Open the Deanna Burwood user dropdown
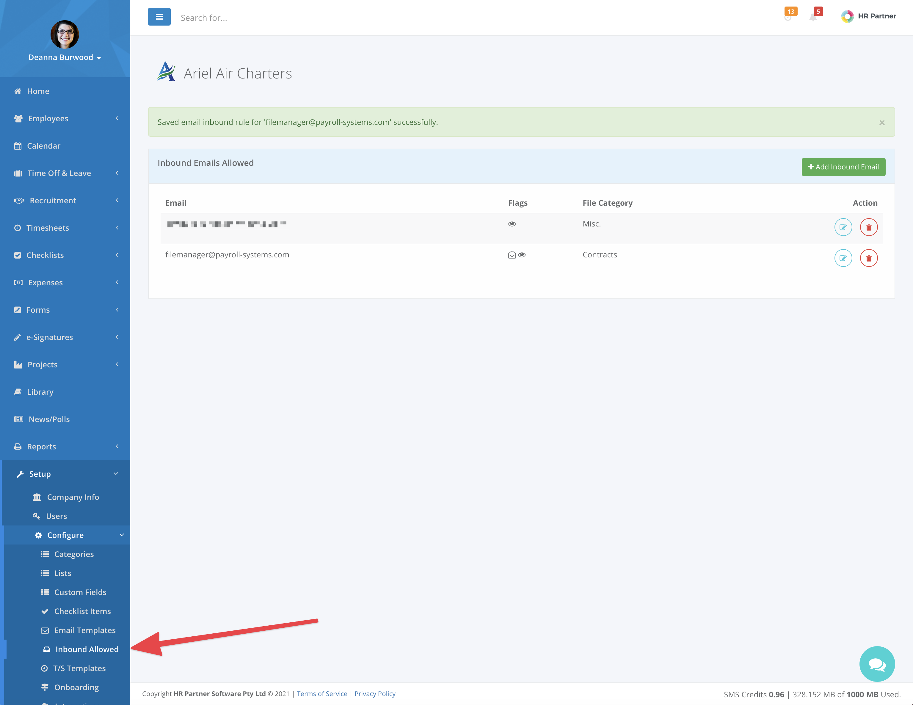913x705 pixels. pyautogui.click(x=65, y=58)
